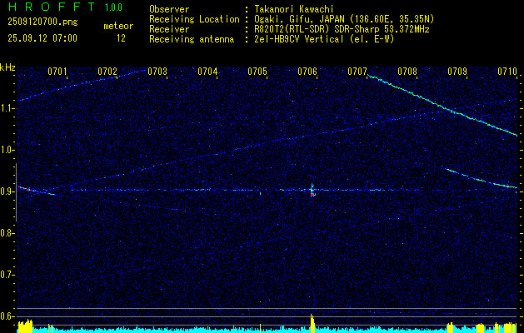Click the kHz axis unit label
The width and height of the screenshot is (524, 333).
tap(7, 67)
